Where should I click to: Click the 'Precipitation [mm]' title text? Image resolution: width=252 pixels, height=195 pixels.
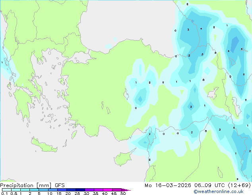click(25, 185)
